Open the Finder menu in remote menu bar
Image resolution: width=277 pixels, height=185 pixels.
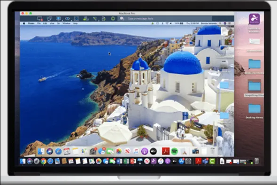(31, 23)
